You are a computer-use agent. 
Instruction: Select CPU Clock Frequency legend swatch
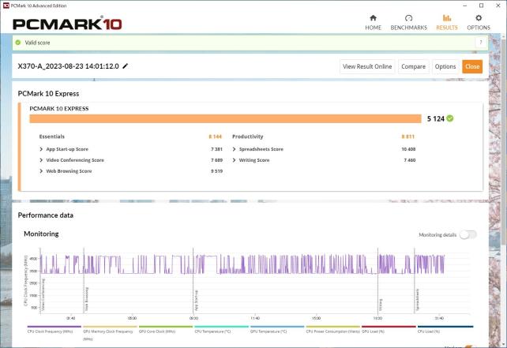[x=54, y=327]
